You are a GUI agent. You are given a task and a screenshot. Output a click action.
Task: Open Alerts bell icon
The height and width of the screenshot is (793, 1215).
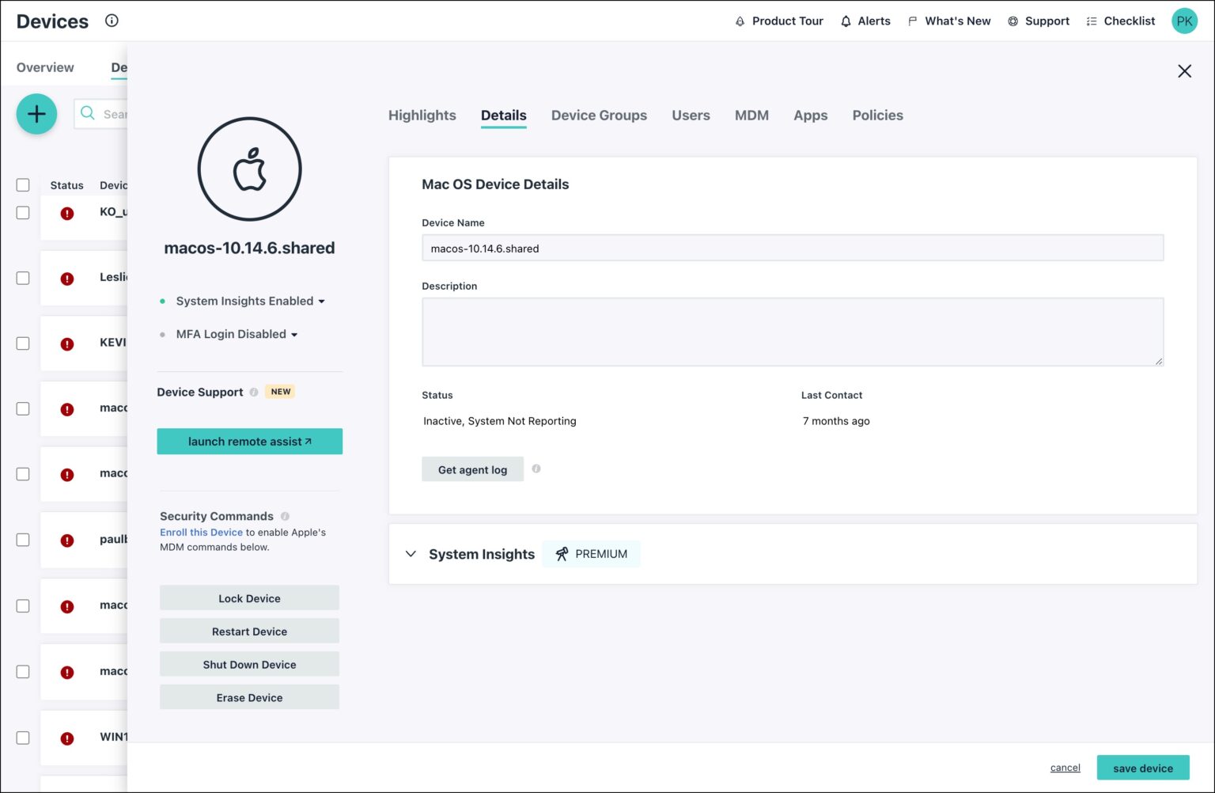[x=846, y=21]
